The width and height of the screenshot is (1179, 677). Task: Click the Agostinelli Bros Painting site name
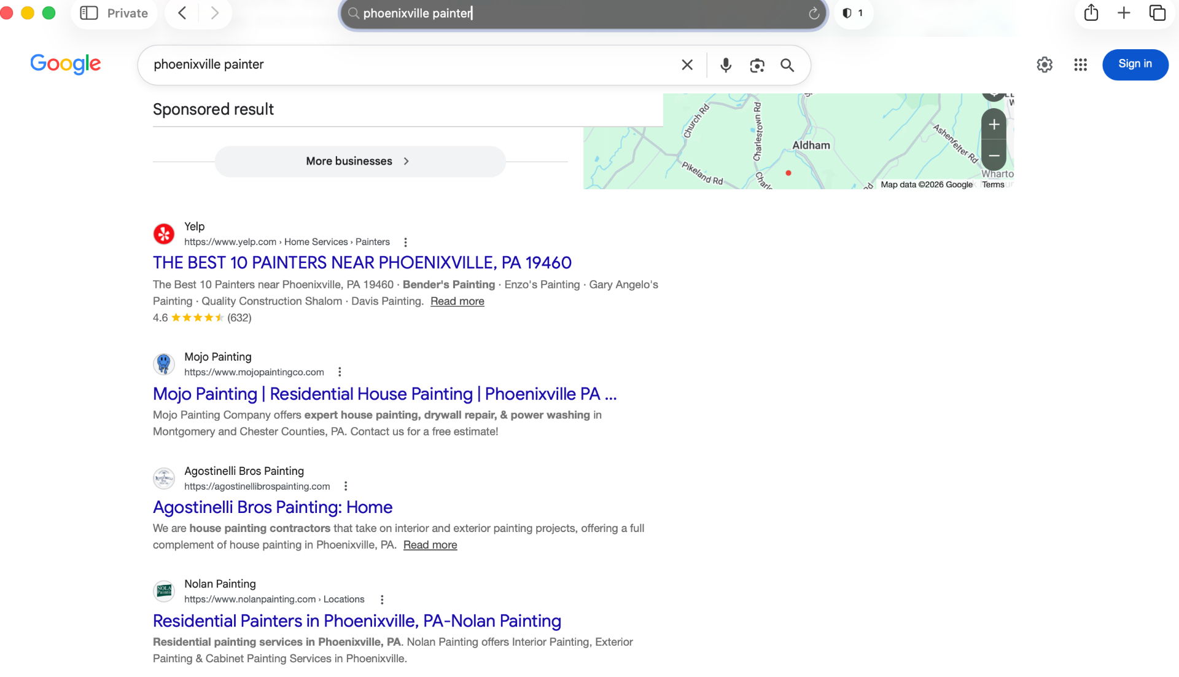coord(244,471)
